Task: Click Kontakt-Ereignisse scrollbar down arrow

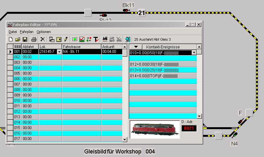Action: tap(199, 116)
